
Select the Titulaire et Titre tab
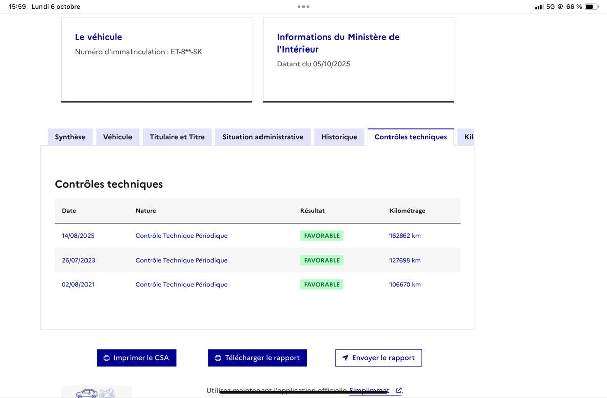[177, 137]
